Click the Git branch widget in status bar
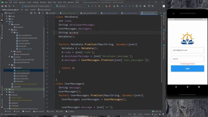The image size is (208, 117). coord(155,114)
